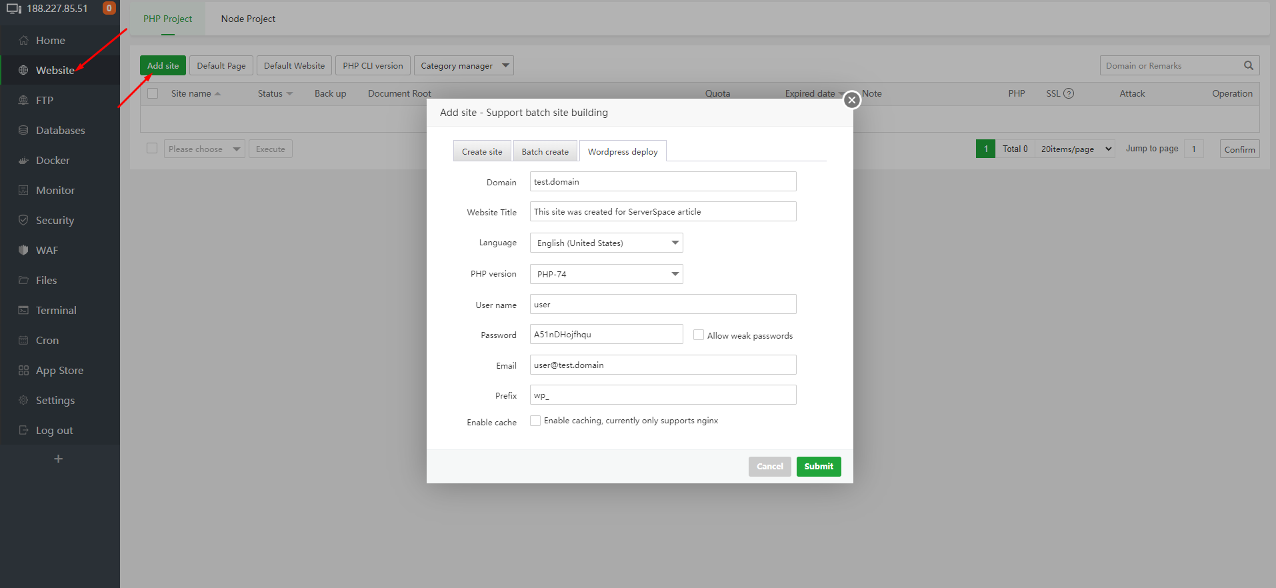The height and width of the screenshot is (588, 1276).
Task: Select the Create site tab
Action: tap(482, 151)
